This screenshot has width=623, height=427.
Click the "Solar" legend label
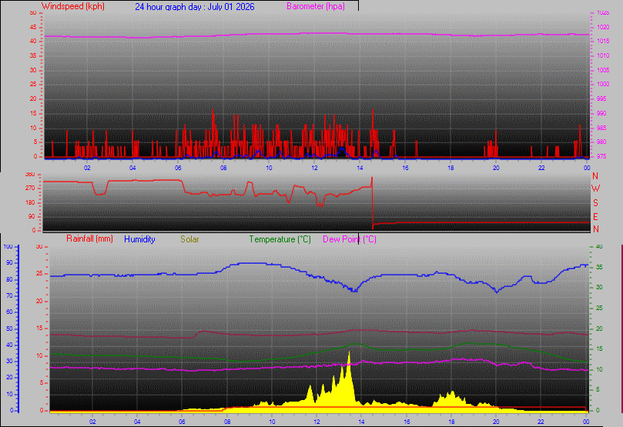pyautogui.click(x=189, y=239)
